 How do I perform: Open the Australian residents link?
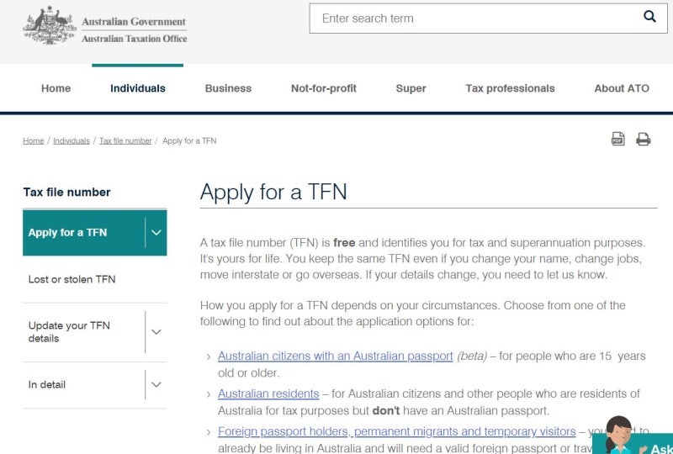(x=268, y=393)
